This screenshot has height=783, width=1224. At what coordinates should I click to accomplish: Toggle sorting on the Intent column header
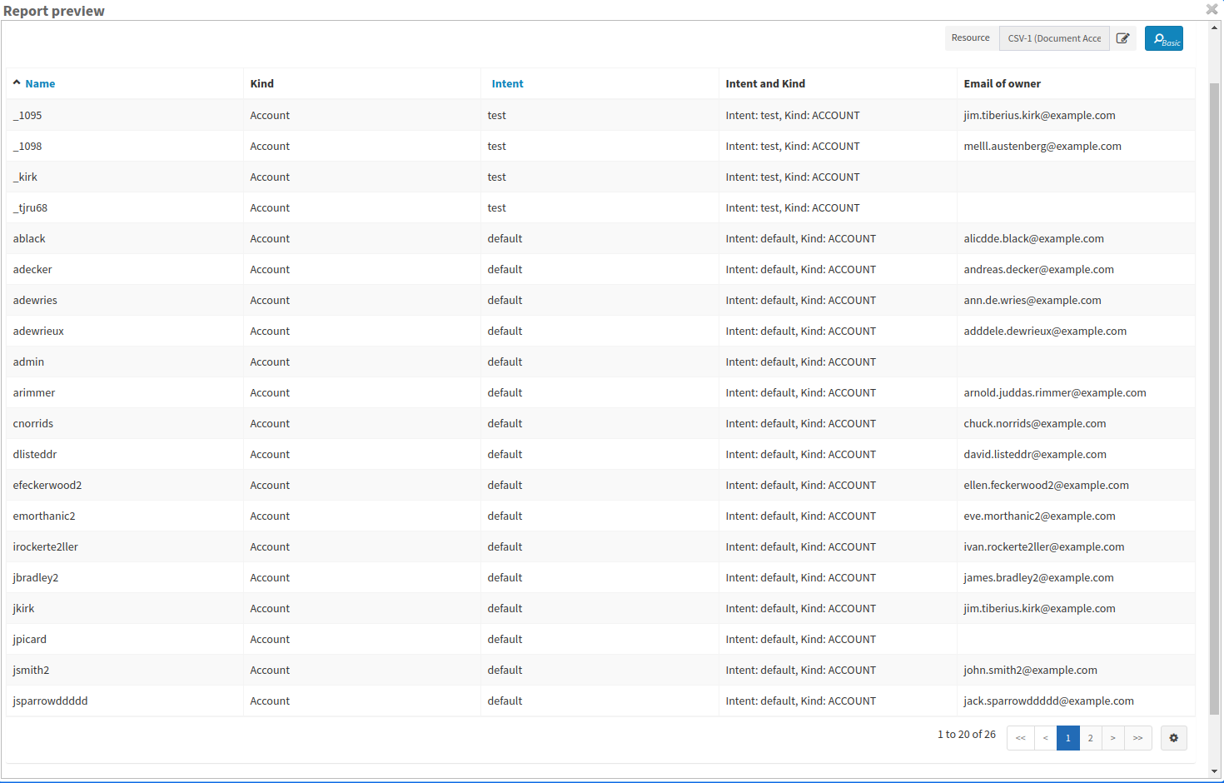(507, 83)
